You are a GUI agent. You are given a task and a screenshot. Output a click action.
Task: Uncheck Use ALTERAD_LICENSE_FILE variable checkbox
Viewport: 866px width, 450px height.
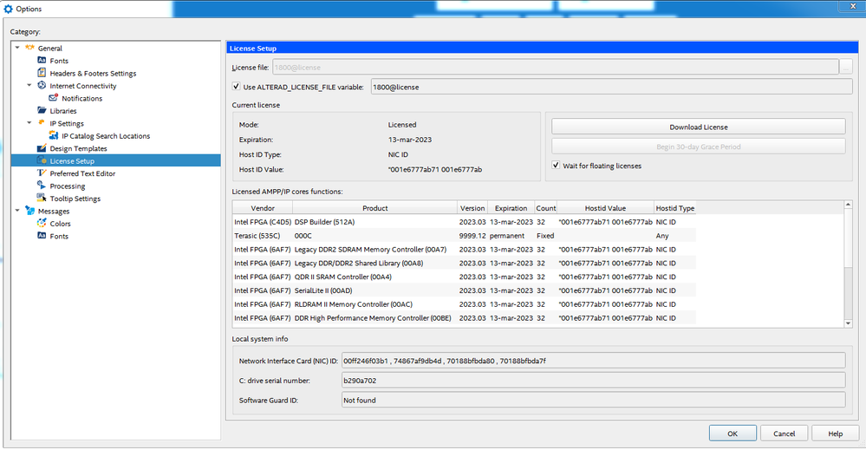[237, 87]
